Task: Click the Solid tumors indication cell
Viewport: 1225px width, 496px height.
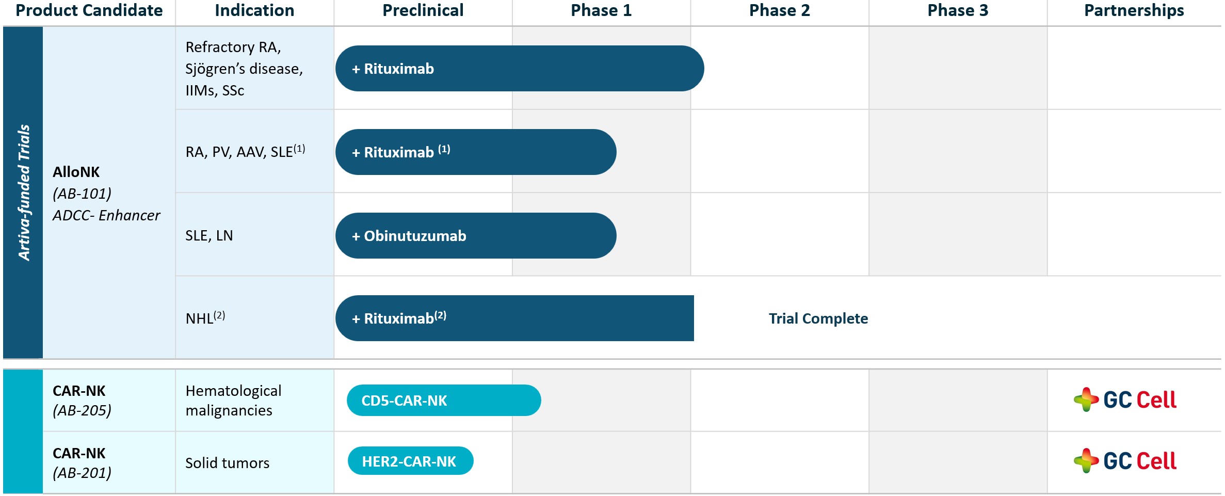Action: pyautogui.click(x=254, y=463)
